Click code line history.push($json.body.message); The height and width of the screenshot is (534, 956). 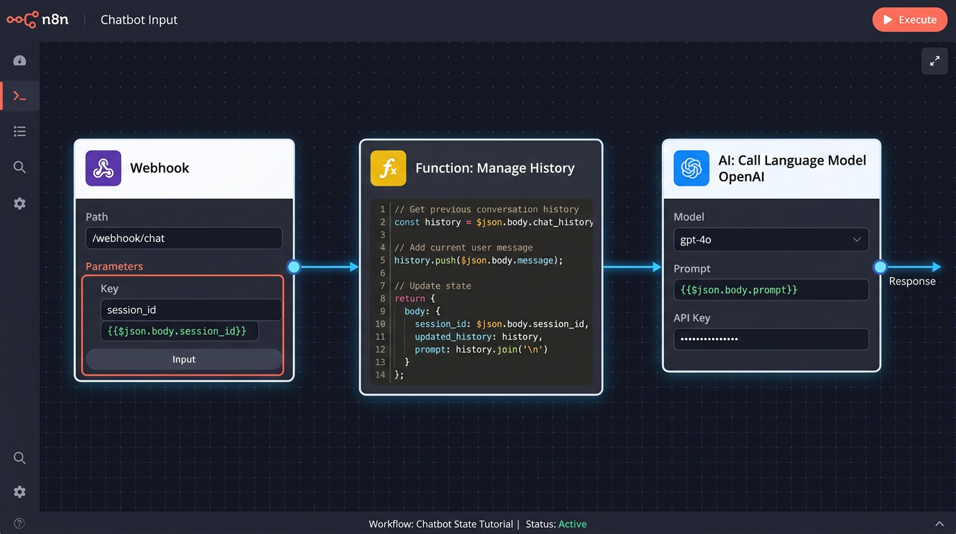click(x=479, y=260)
